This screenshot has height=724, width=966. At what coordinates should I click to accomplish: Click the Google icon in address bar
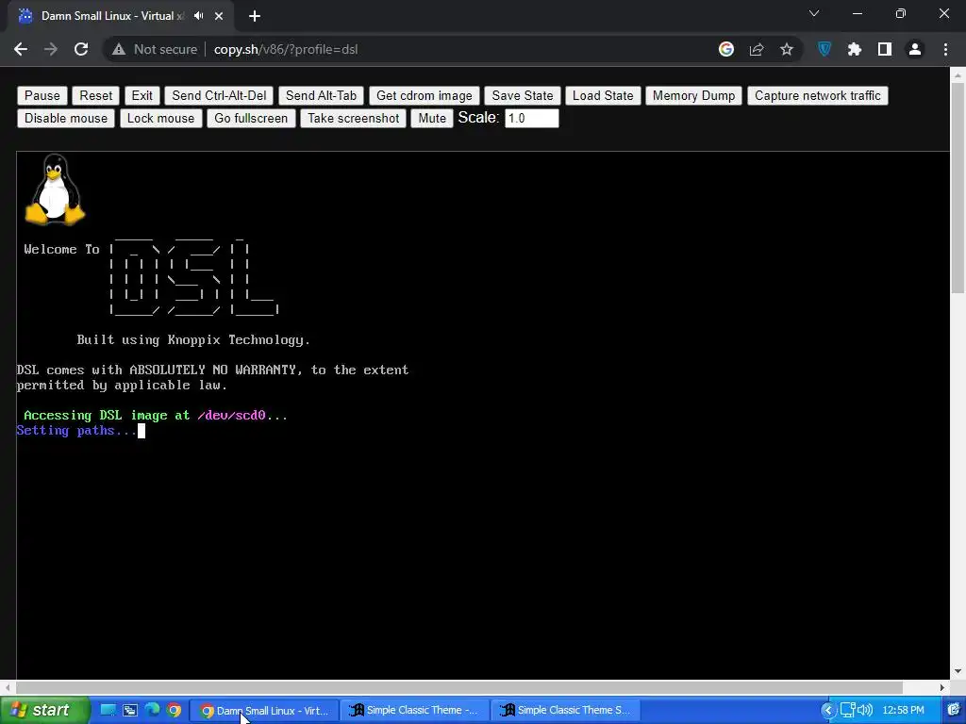(726, 49)
